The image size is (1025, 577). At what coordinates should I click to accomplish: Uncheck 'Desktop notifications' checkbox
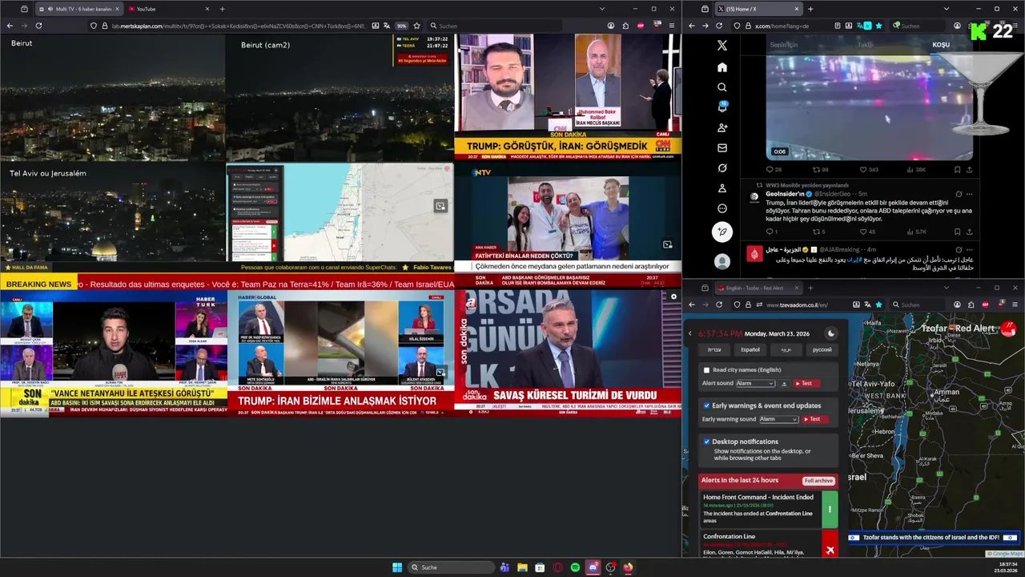[706, 442]
